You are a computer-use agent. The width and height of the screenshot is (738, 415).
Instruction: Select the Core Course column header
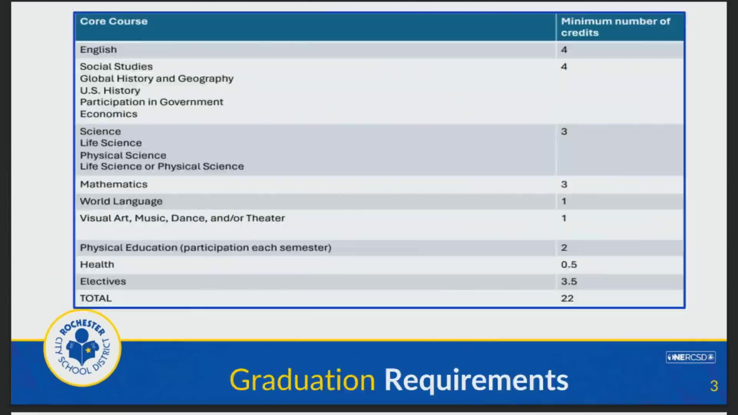pos(114,22)
